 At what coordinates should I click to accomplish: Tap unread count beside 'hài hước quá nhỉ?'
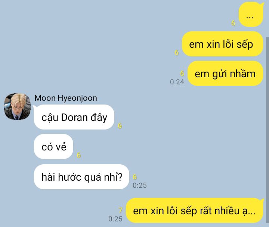point(134,177)
